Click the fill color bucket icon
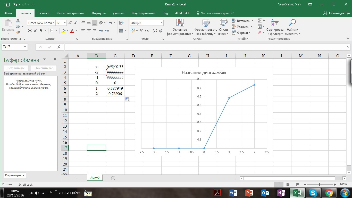Image resolution: width=352 pixels, height=198 pixels. coord(63,31)
